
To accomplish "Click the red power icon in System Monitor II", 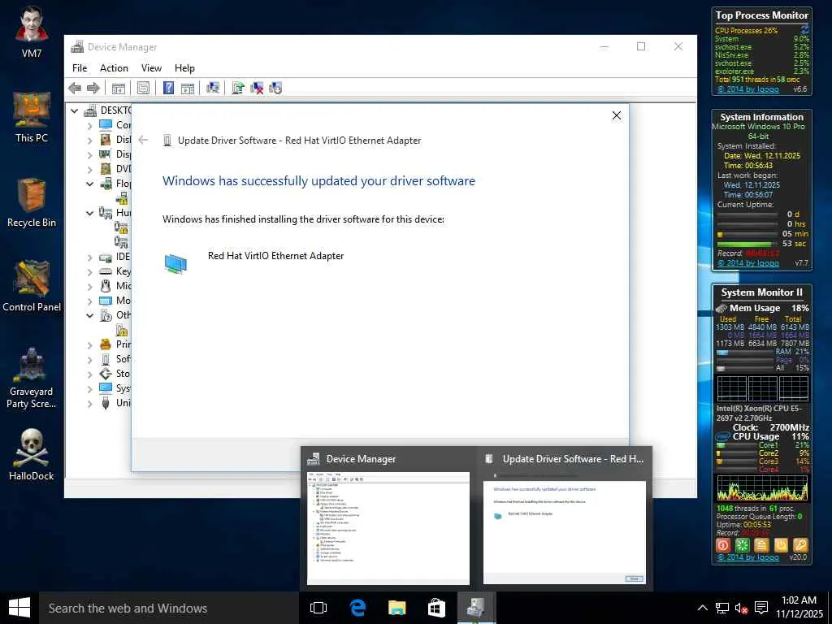I will click(x=722, y=545).
